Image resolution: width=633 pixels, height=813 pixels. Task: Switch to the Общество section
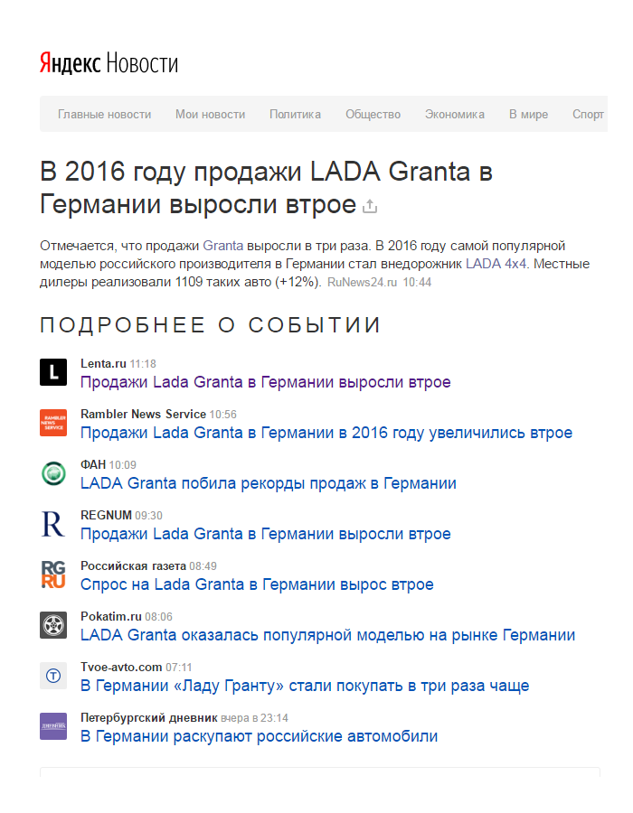click(x=373, y=114)
